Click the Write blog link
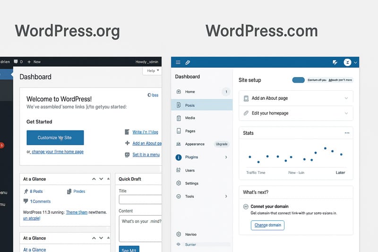The height and width of the screenshot is (252, 378). (145, 132)
